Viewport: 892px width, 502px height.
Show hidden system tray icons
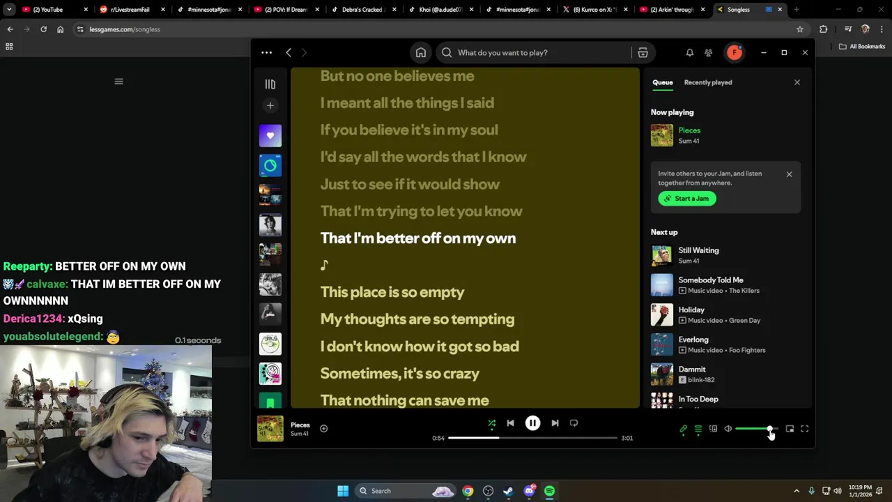797,491
